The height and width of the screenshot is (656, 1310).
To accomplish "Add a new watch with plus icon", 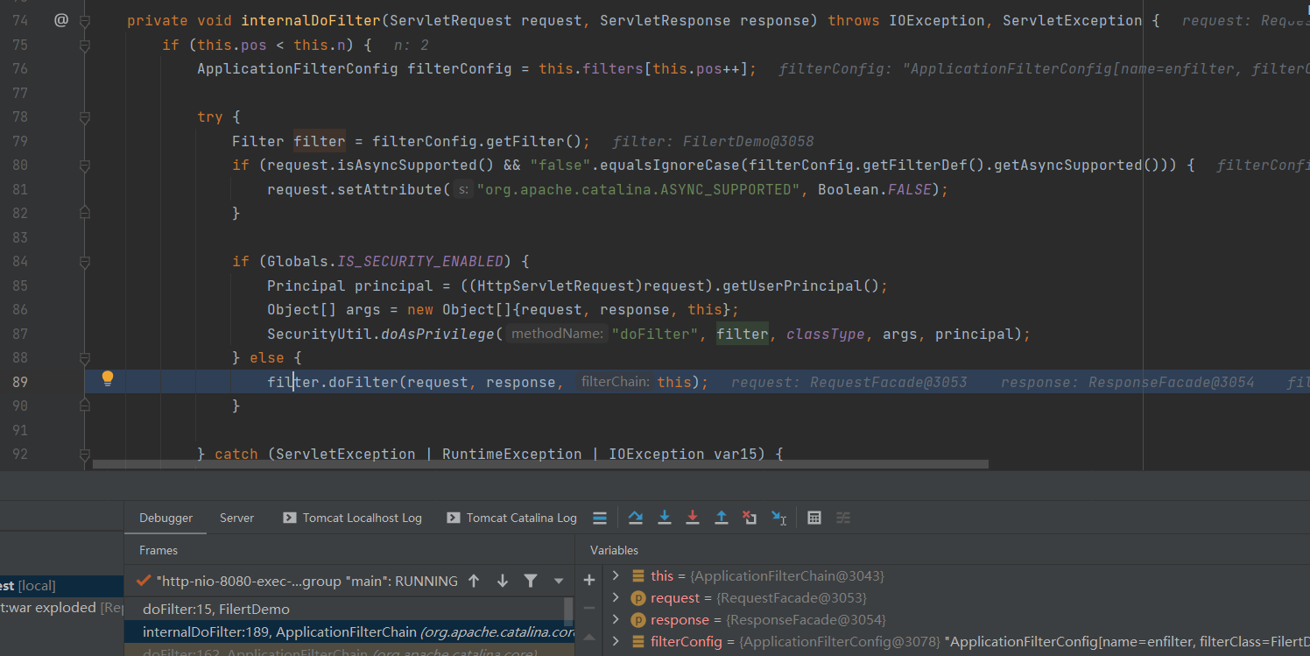I will pyautogui.click(x=589, y=580).
